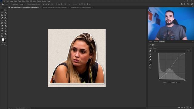Open the Properties panel options menu

click(x=193, y=42)
